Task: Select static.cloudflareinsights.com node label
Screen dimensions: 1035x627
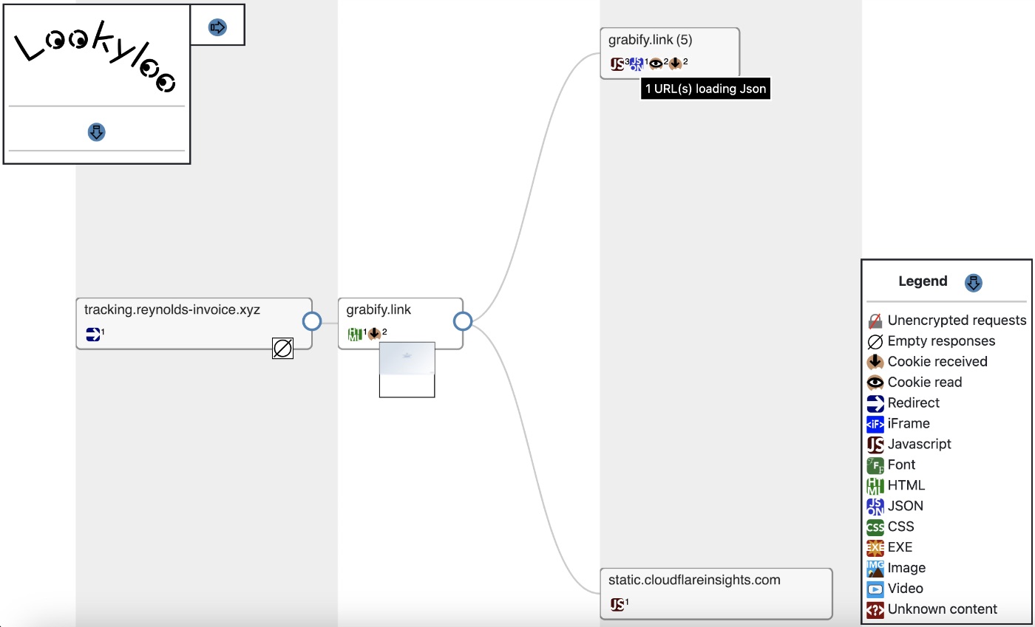Action: point(695,580)
